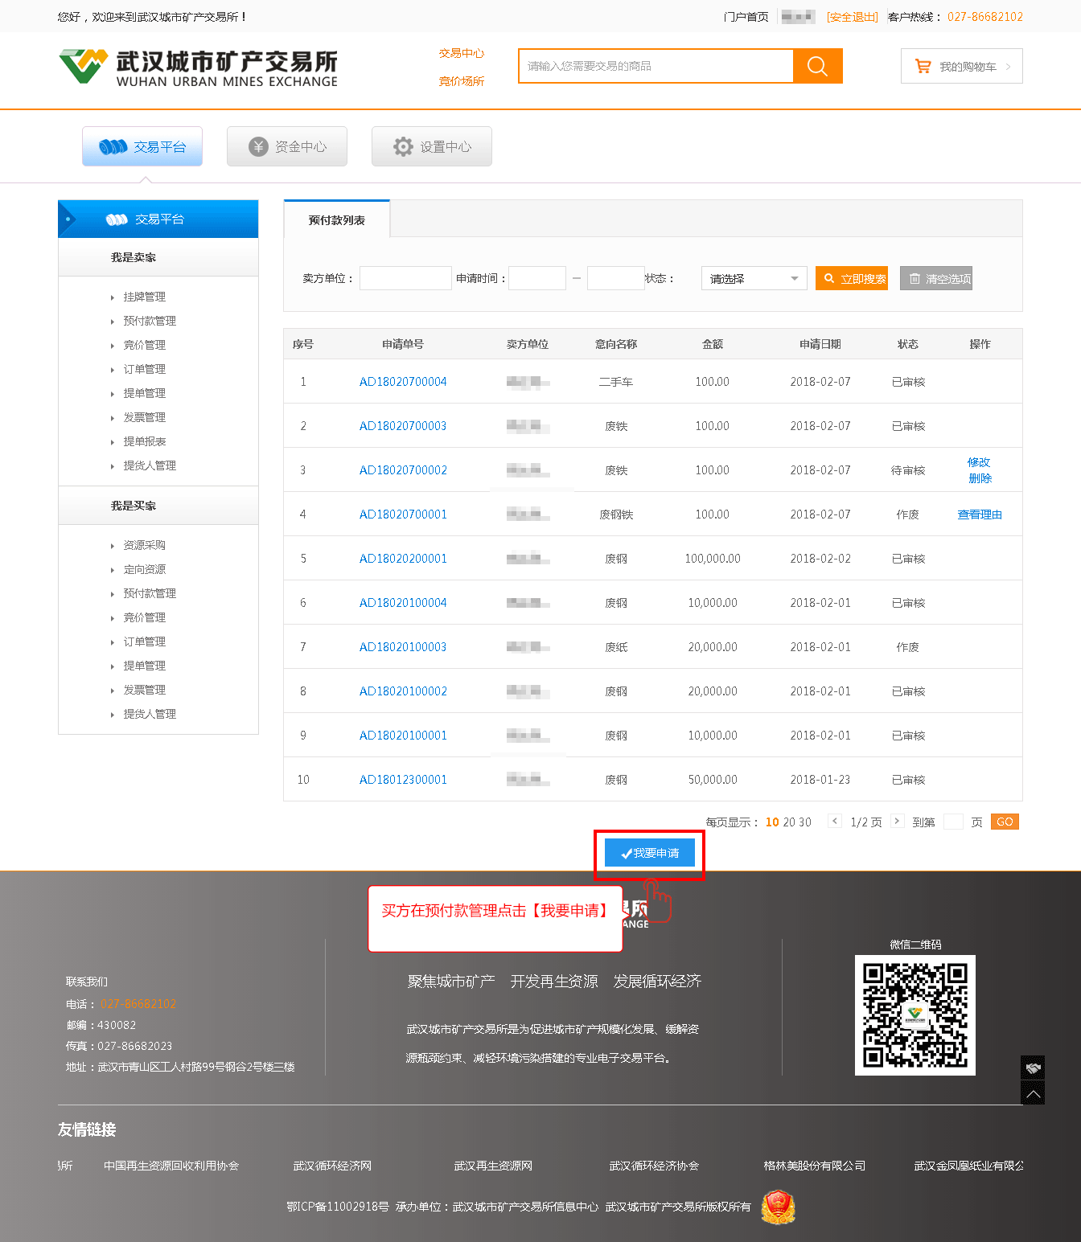Switch to the 设置中心 tab

coord(432,146)
